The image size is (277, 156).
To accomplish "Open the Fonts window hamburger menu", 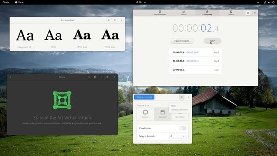I will [x=115, y=20].
